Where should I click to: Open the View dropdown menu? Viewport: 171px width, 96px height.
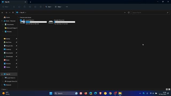[59, 7]
